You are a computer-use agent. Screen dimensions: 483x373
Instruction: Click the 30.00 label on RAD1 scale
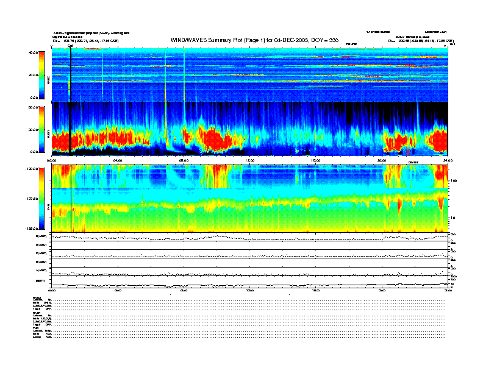(x=33, y=130)
